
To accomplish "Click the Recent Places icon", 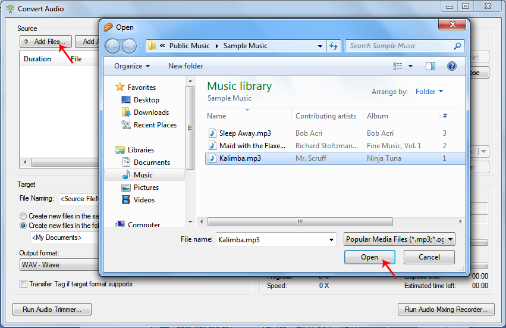I will 126,124.
